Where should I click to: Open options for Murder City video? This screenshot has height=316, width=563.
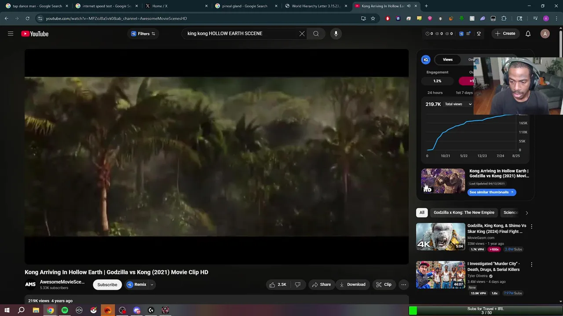(x=531, y=265)
